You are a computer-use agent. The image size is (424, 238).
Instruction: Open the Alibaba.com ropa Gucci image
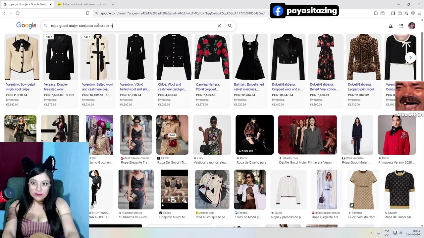click(212, 189)
